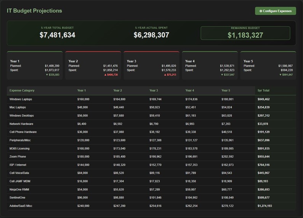Select the Zoom Phone row label

click(18, 157)
